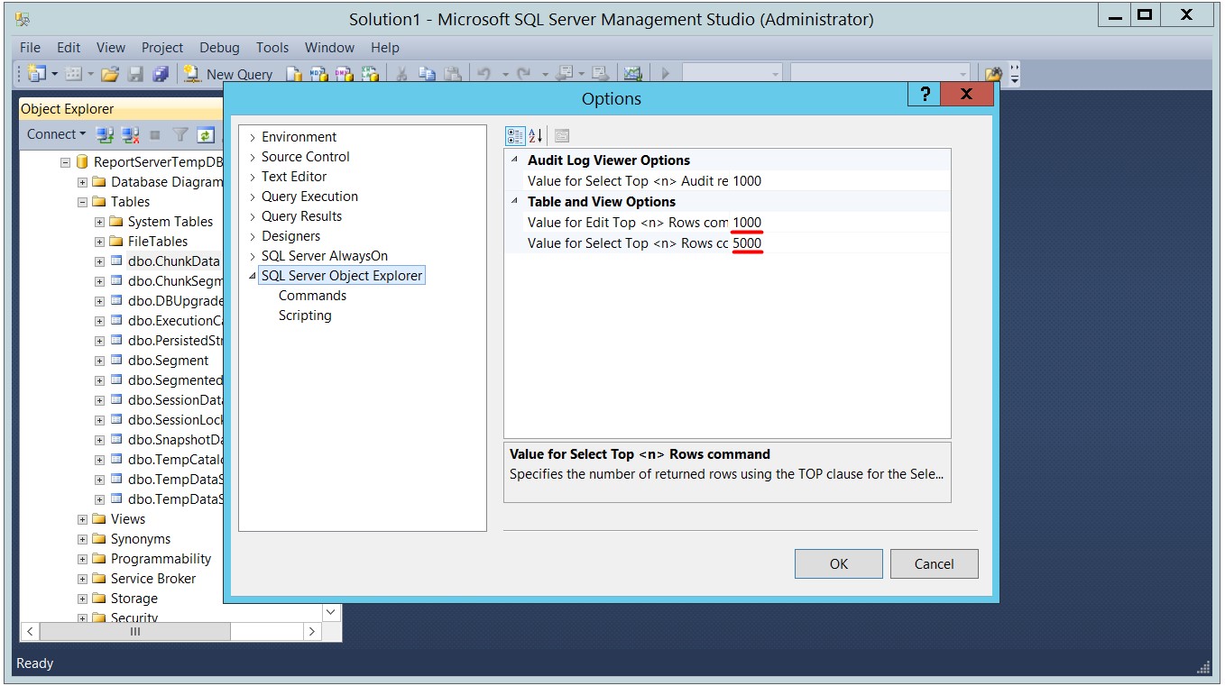Expand the Text Editor options node

click(x=253, y=177)
